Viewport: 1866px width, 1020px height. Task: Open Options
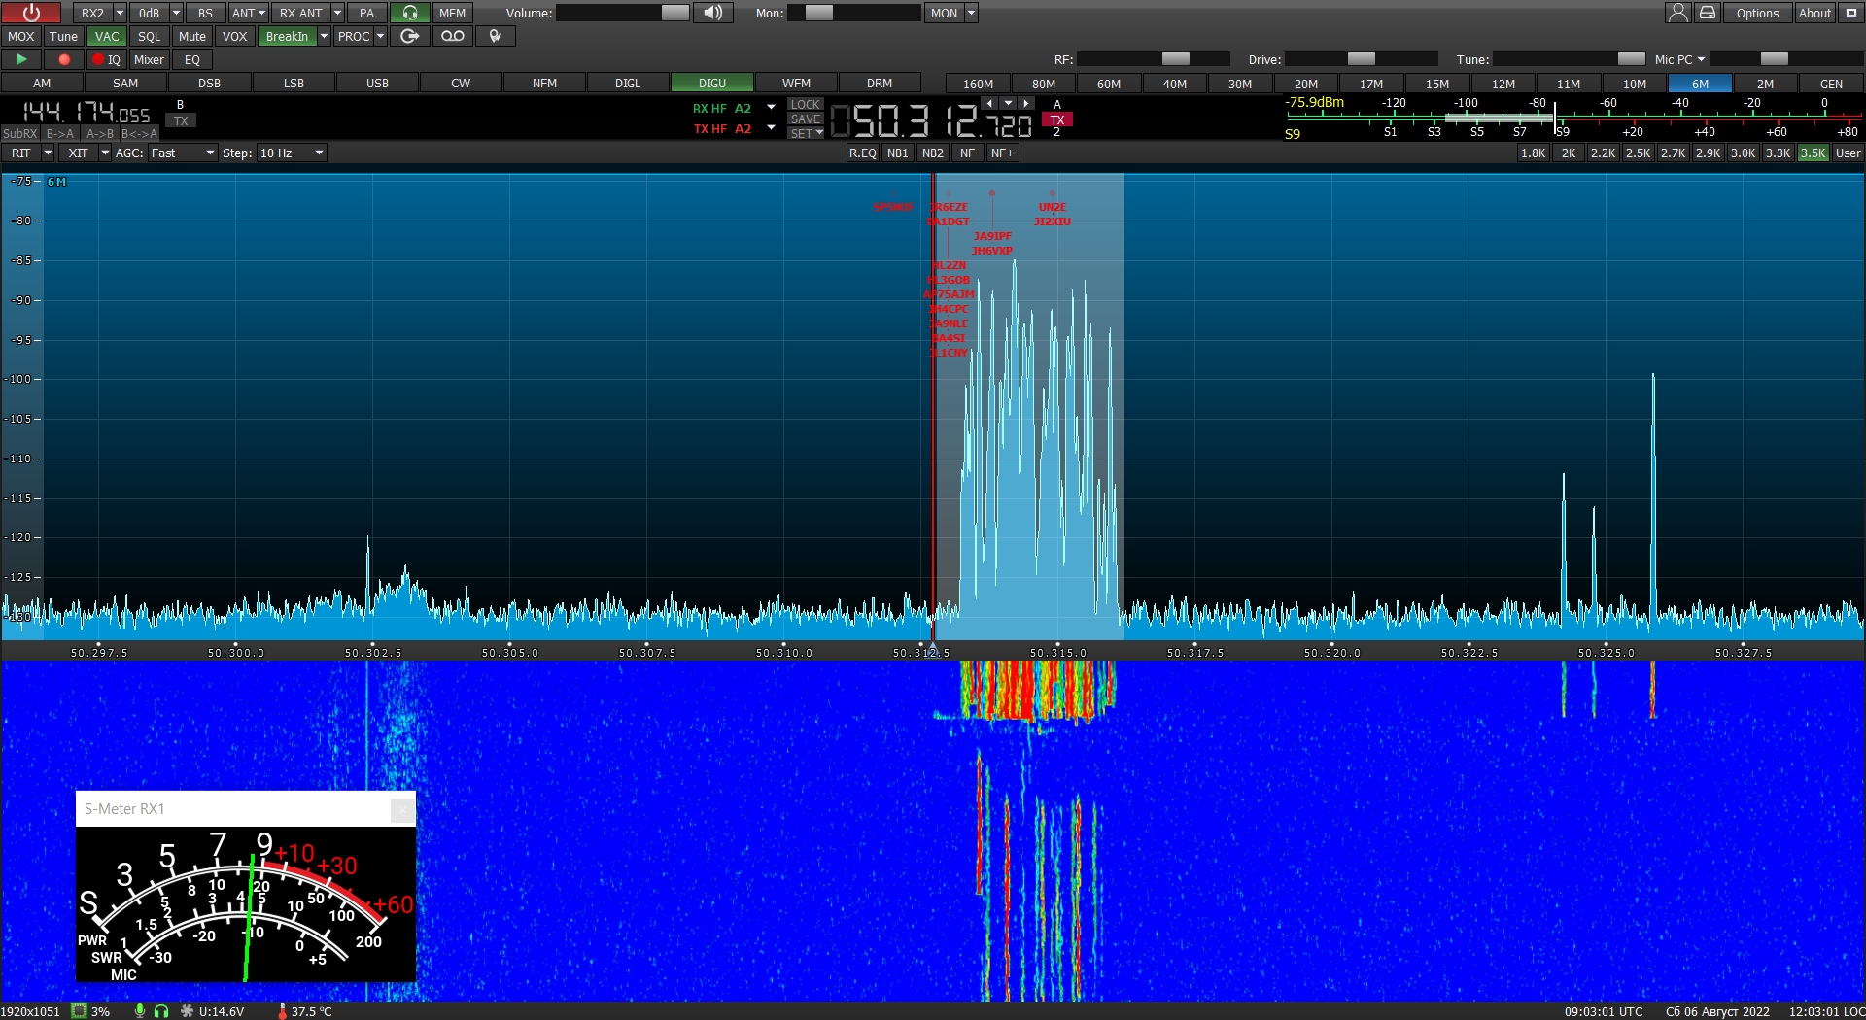[1757, 13]
